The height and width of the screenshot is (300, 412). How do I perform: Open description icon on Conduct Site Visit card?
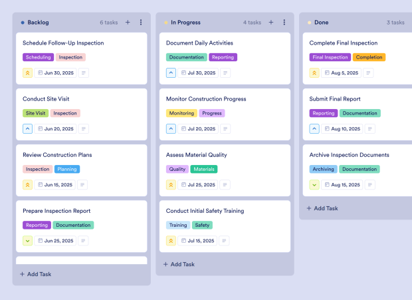tap(84, 129)
